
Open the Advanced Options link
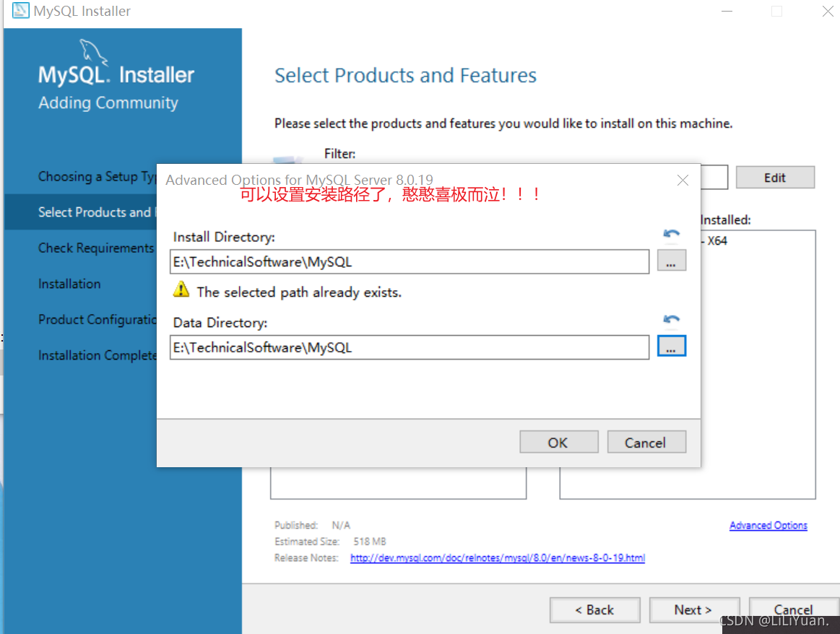[x=768, y=525]
